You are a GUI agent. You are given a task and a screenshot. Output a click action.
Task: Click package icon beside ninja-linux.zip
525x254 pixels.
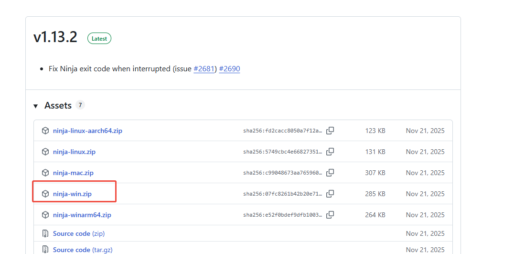tap(45, 152)
